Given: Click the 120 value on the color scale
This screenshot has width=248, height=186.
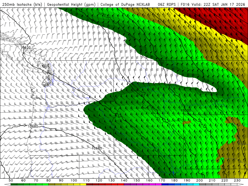Looking at the screenshot, I should point(99,180).
